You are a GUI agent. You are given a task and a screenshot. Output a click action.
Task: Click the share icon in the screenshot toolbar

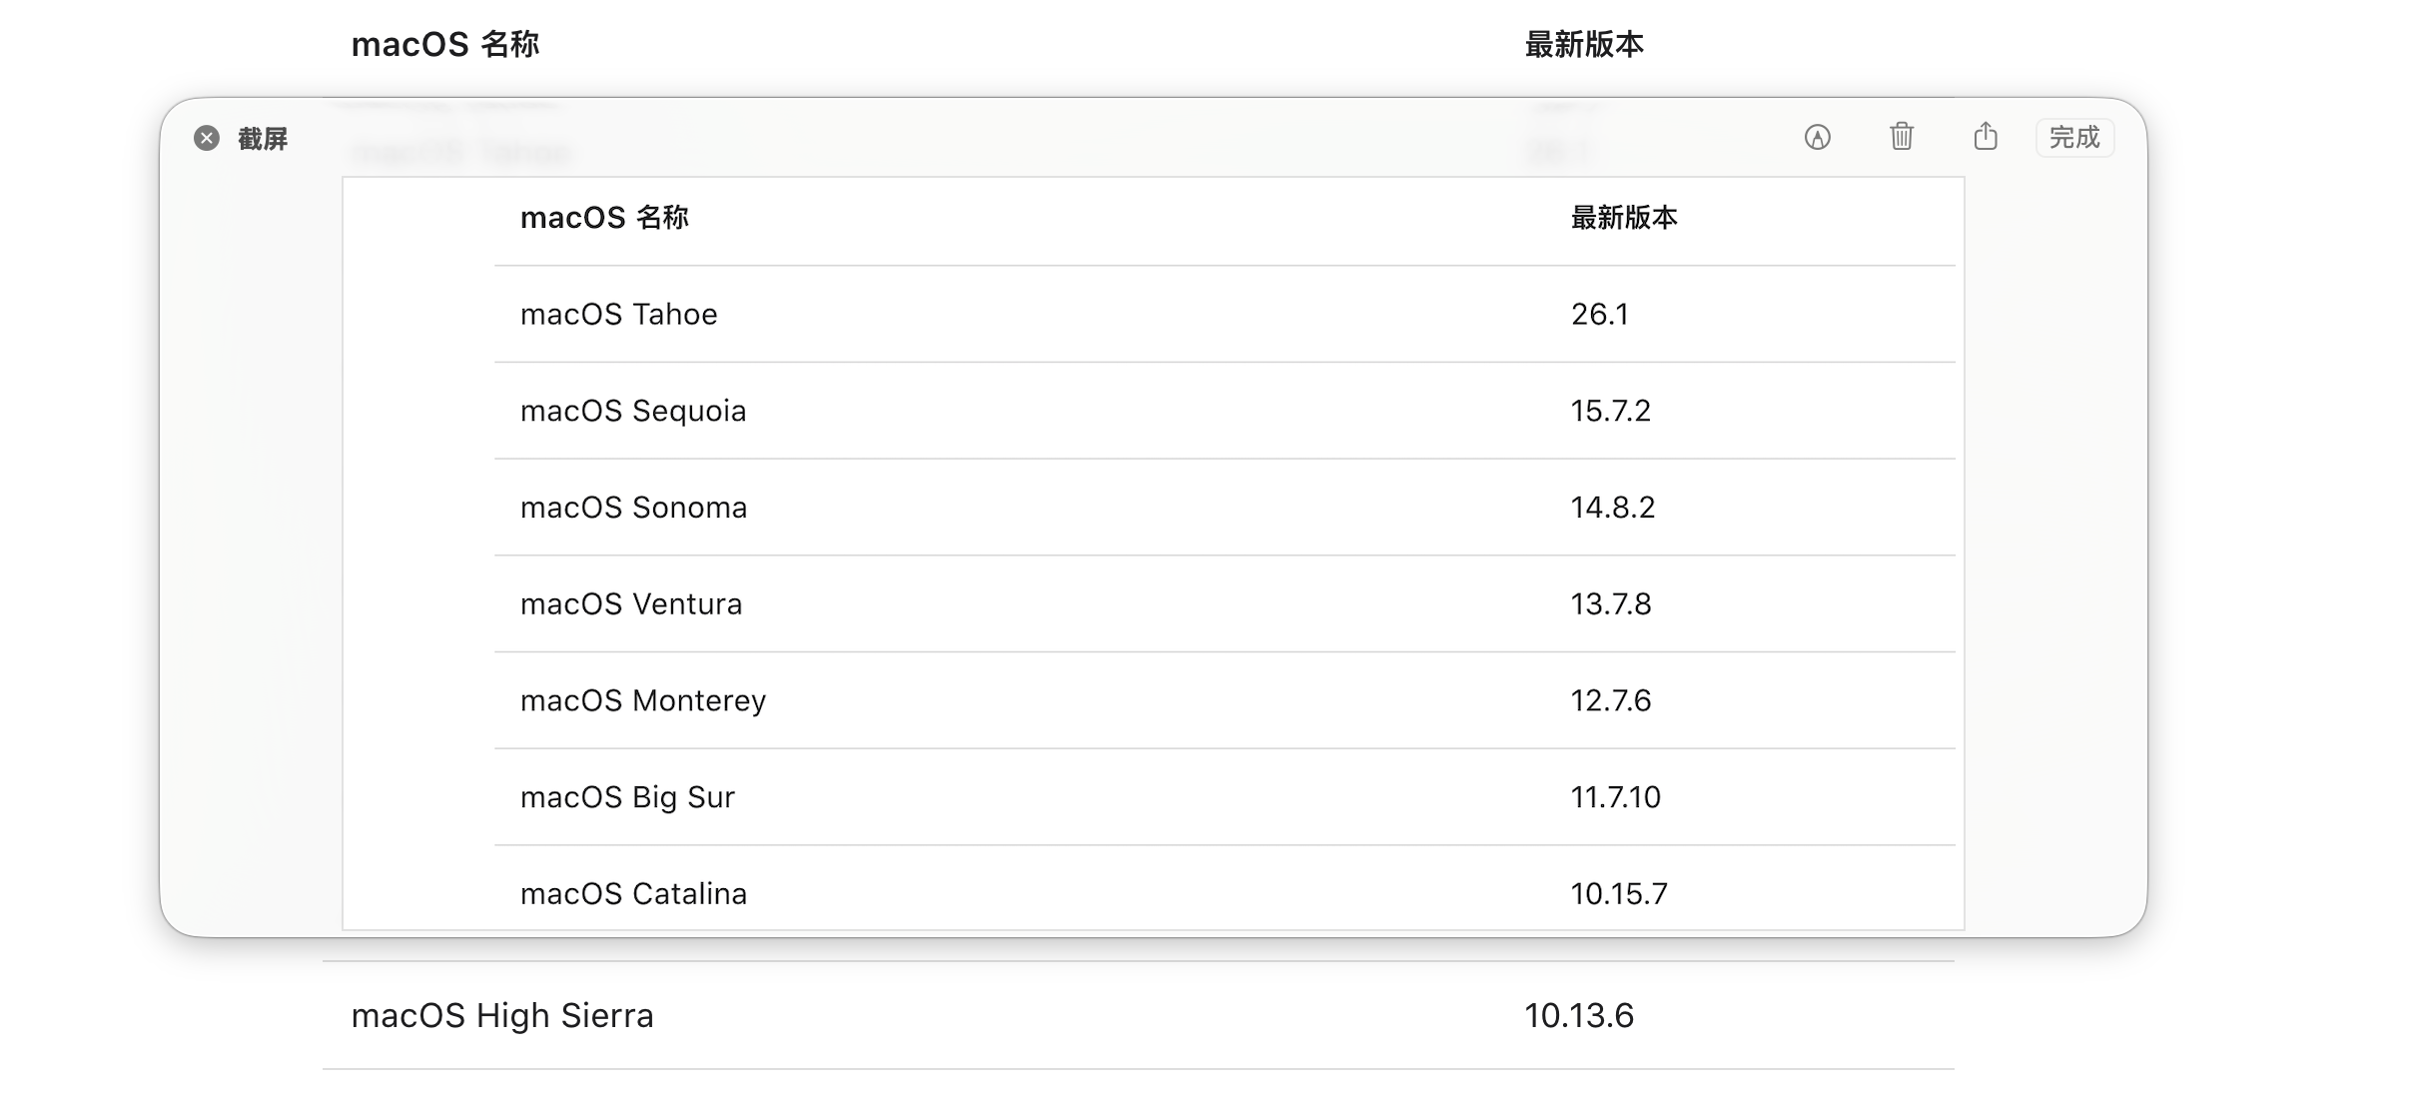pos(1986,136)
